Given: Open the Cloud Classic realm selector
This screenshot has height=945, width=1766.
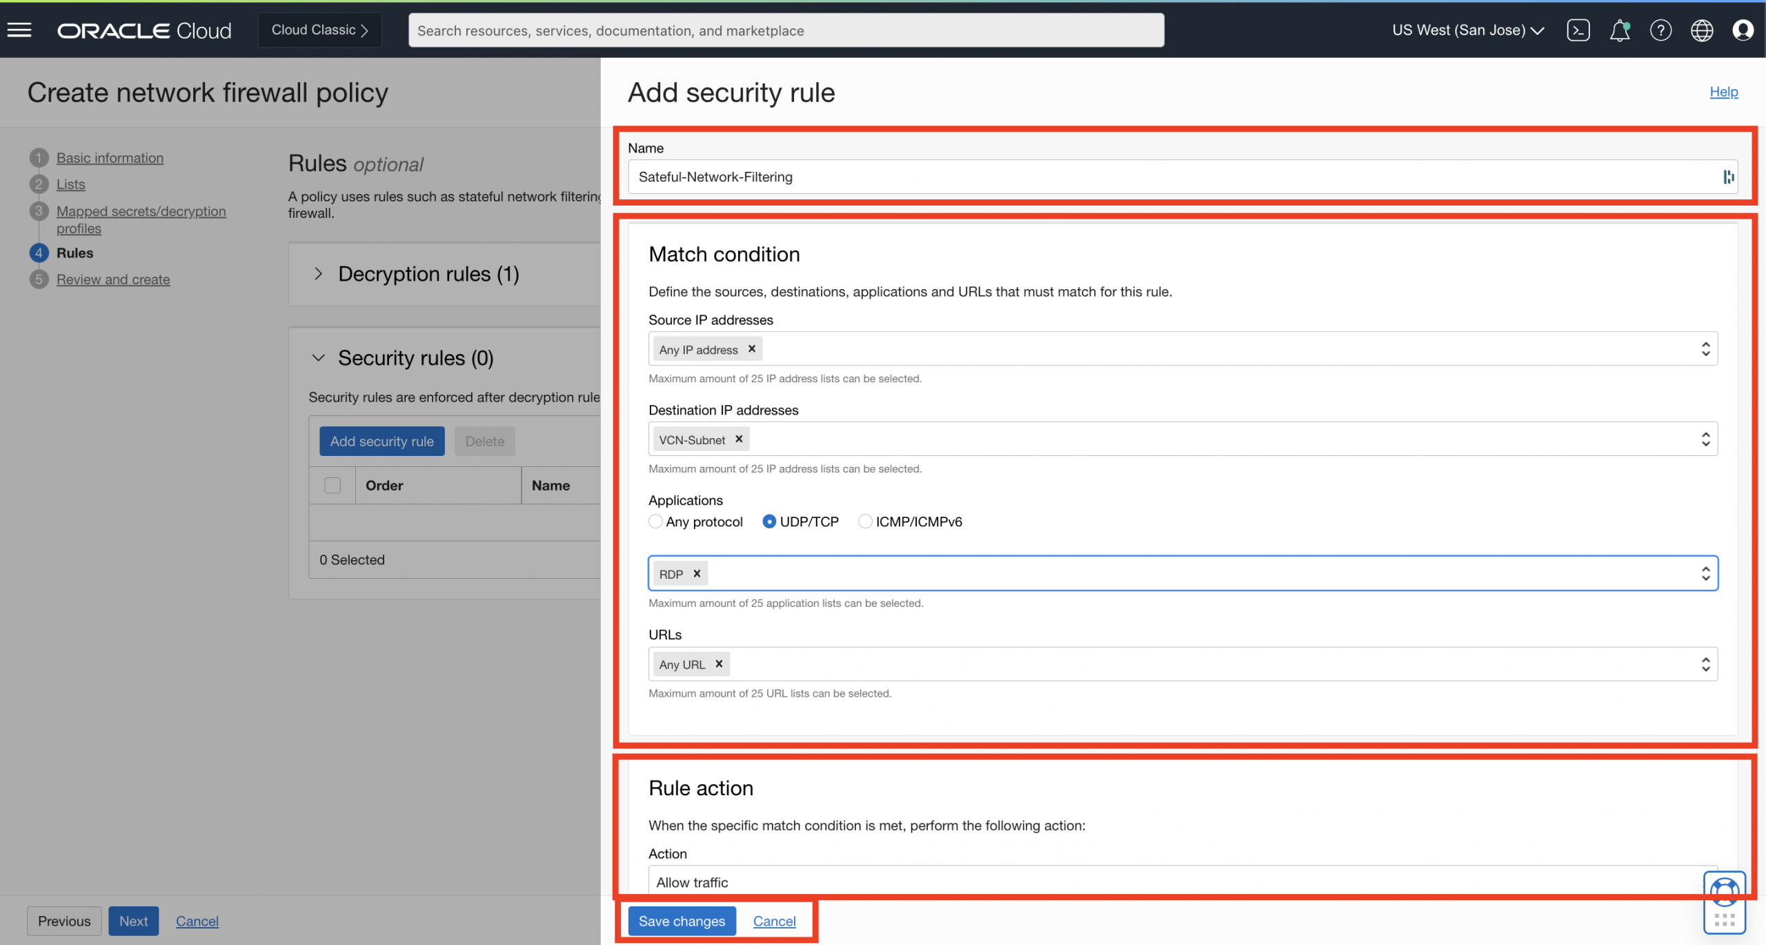Looking at the screenshot, I should point(319,30).
